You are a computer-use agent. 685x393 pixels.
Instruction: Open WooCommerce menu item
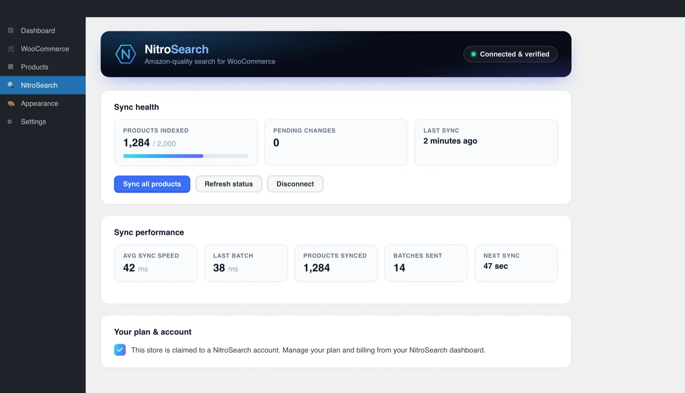[x=43, y=49]
